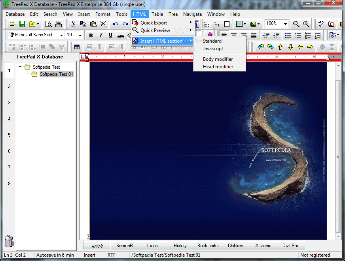Expand the HTML section toolbar dropdown arrow
345x261 pixels.
click(x=338, y=36)
